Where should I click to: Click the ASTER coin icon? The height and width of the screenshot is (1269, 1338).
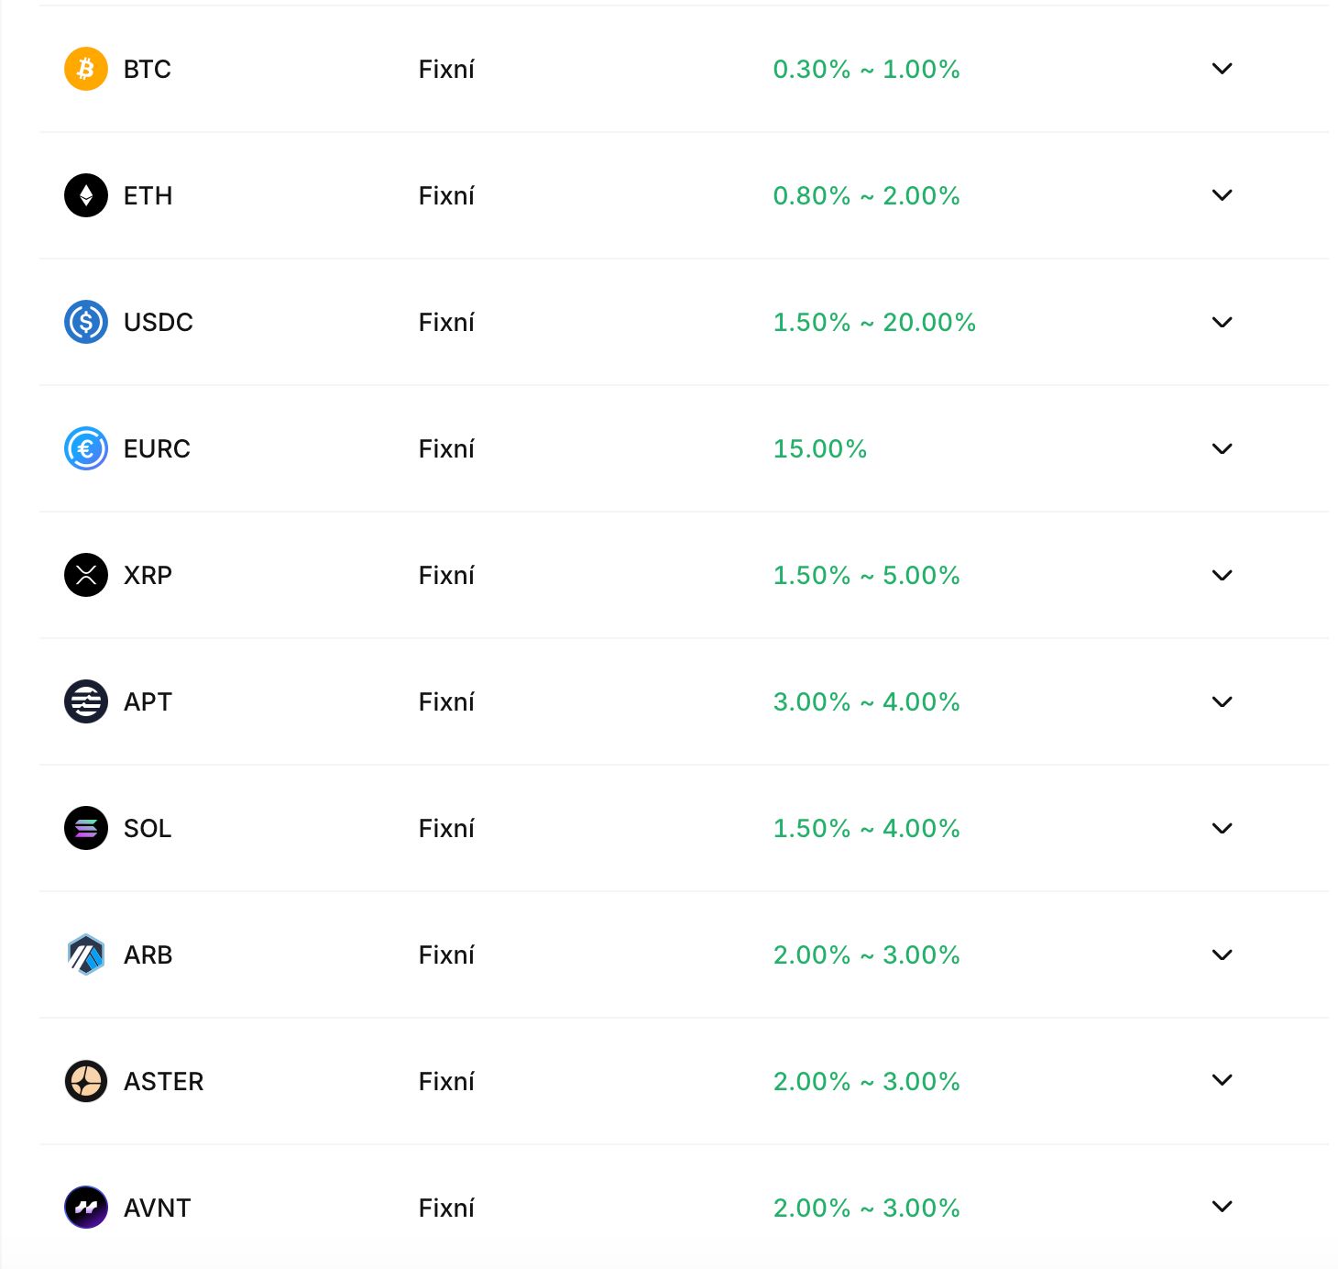(x=85, y=1081)
